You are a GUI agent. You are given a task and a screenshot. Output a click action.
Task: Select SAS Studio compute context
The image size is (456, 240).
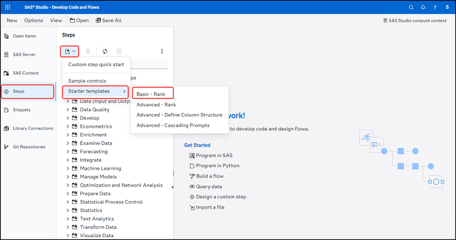pos(415,21)
